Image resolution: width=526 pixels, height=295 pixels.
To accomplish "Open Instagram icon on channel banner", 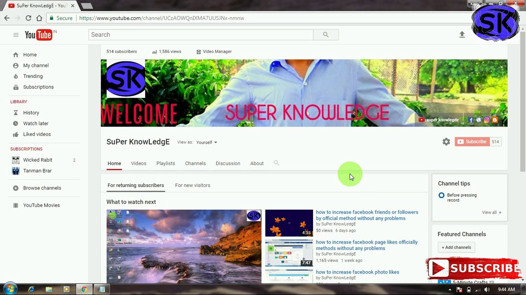I will [x=487, y=120].
